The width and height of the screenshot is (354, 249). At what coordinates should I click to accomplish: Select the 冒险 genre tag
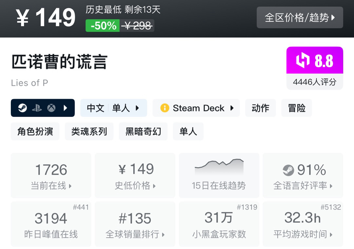(x=296, y=108)
